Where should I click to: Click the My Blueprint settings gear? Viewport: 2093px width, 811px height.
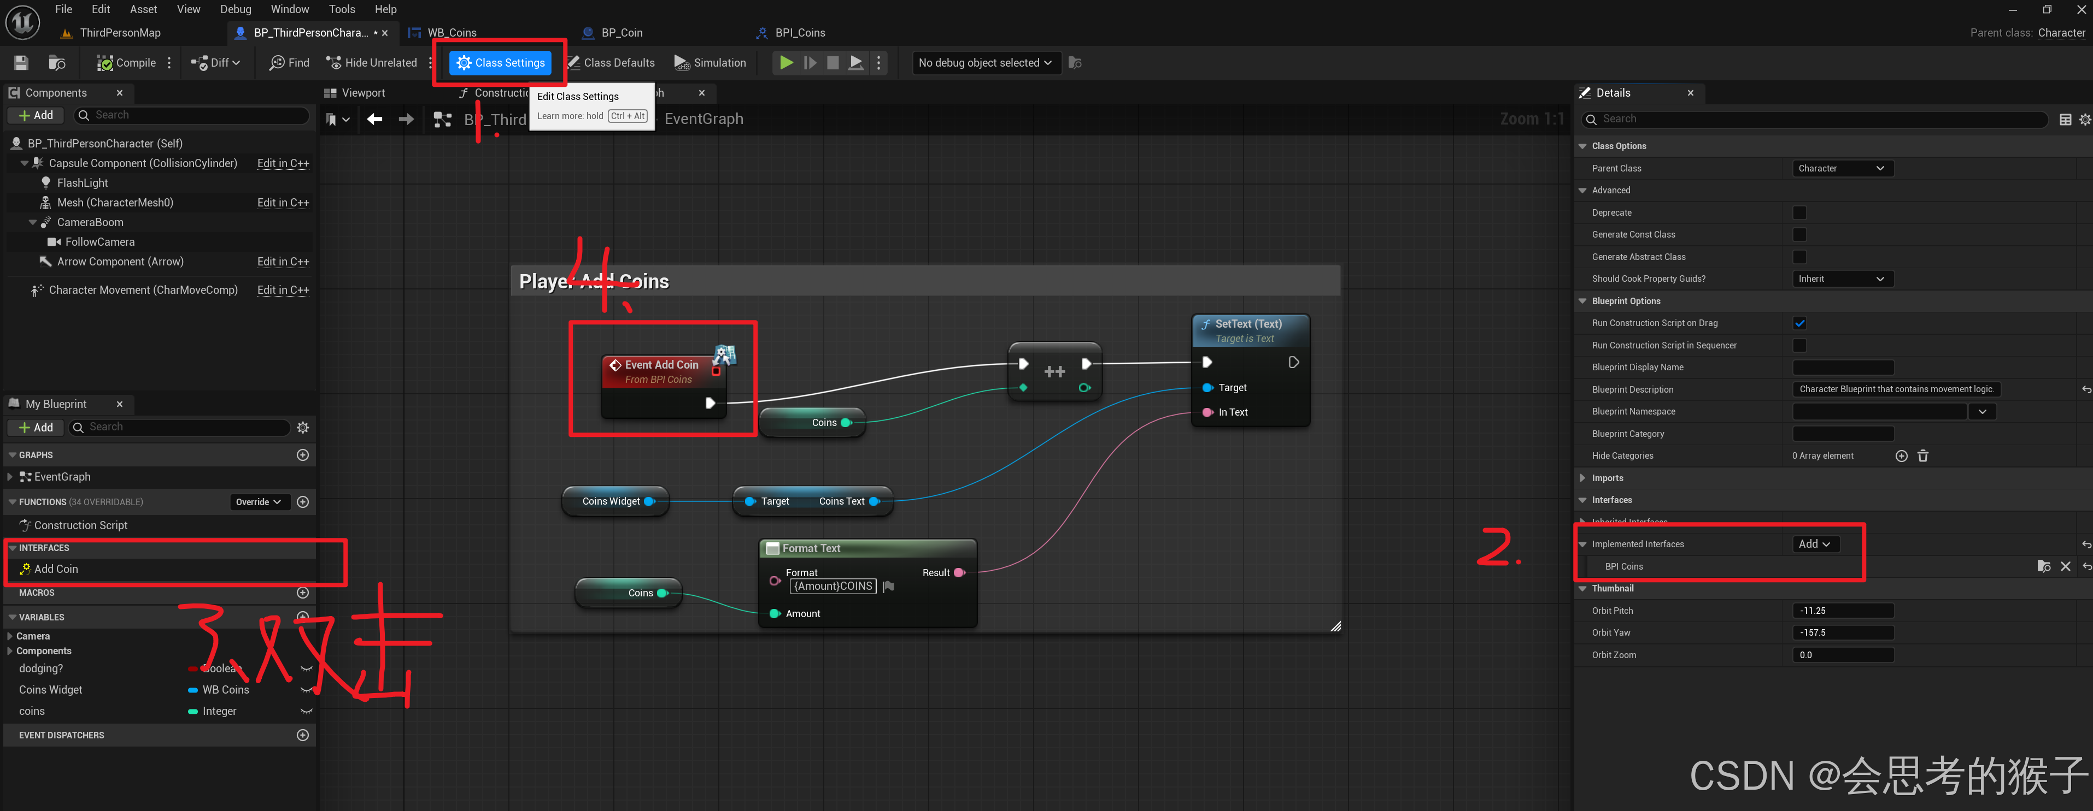click(x=303, y=427)
